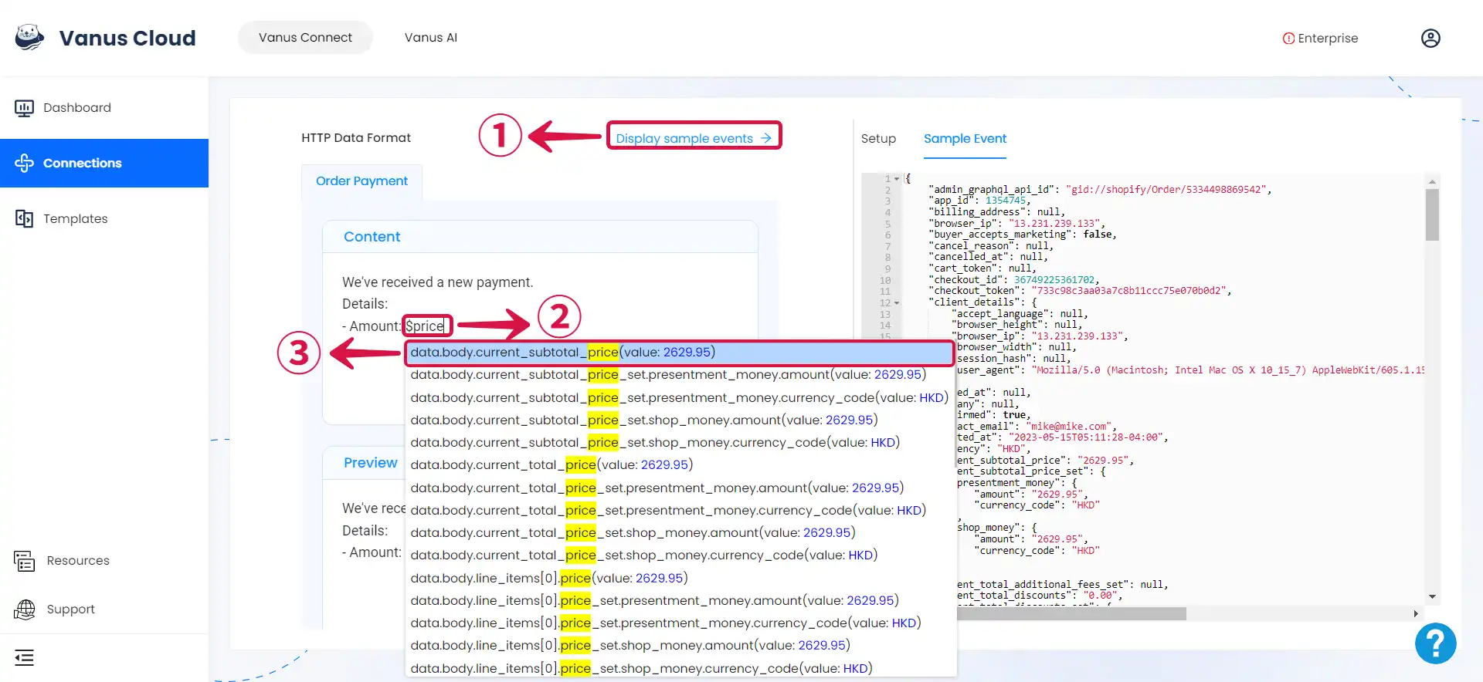
Task: Choose current_subtotal_price_set.presentment_money.amount suggestion
Action: coord(680,375)
